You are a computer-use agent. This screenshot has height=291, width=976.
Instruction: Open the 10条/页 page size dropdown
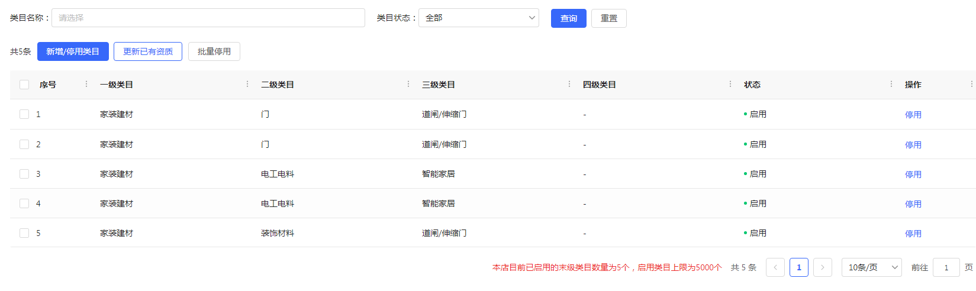[x=871, y=267]
